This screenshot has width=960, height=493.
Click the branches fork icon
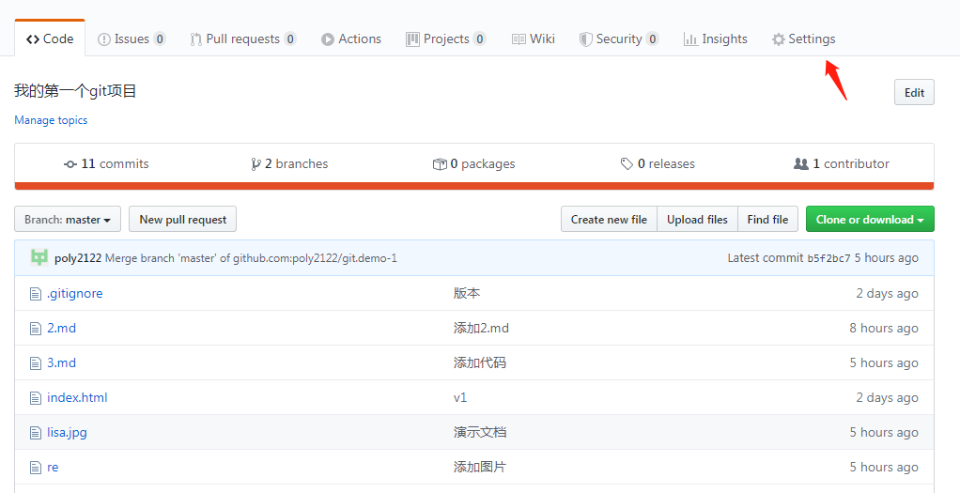tap(255, 164)
